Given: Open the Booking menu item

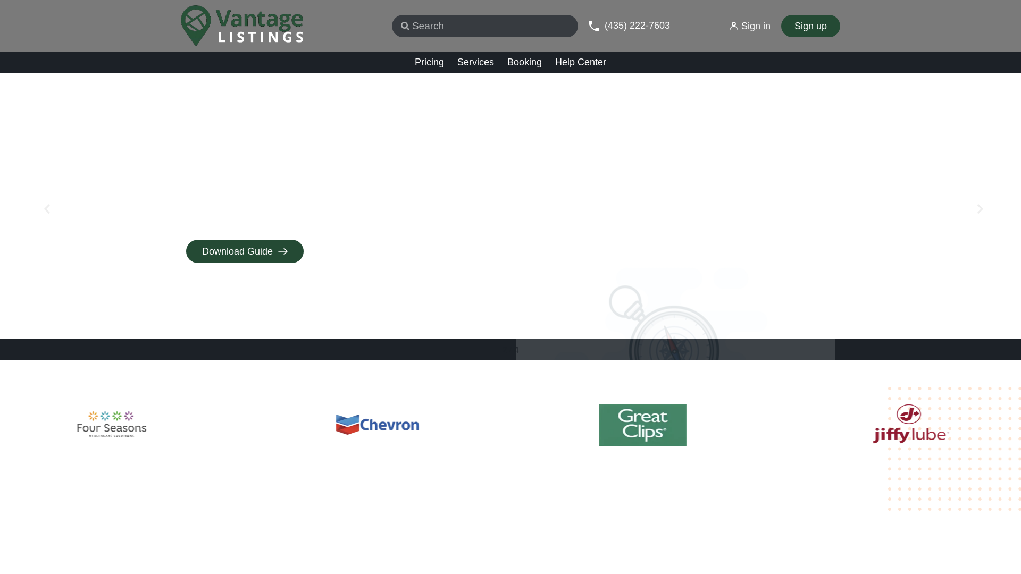Looking at the screenshot, I should pyautogui.click(x=524, y=62).
